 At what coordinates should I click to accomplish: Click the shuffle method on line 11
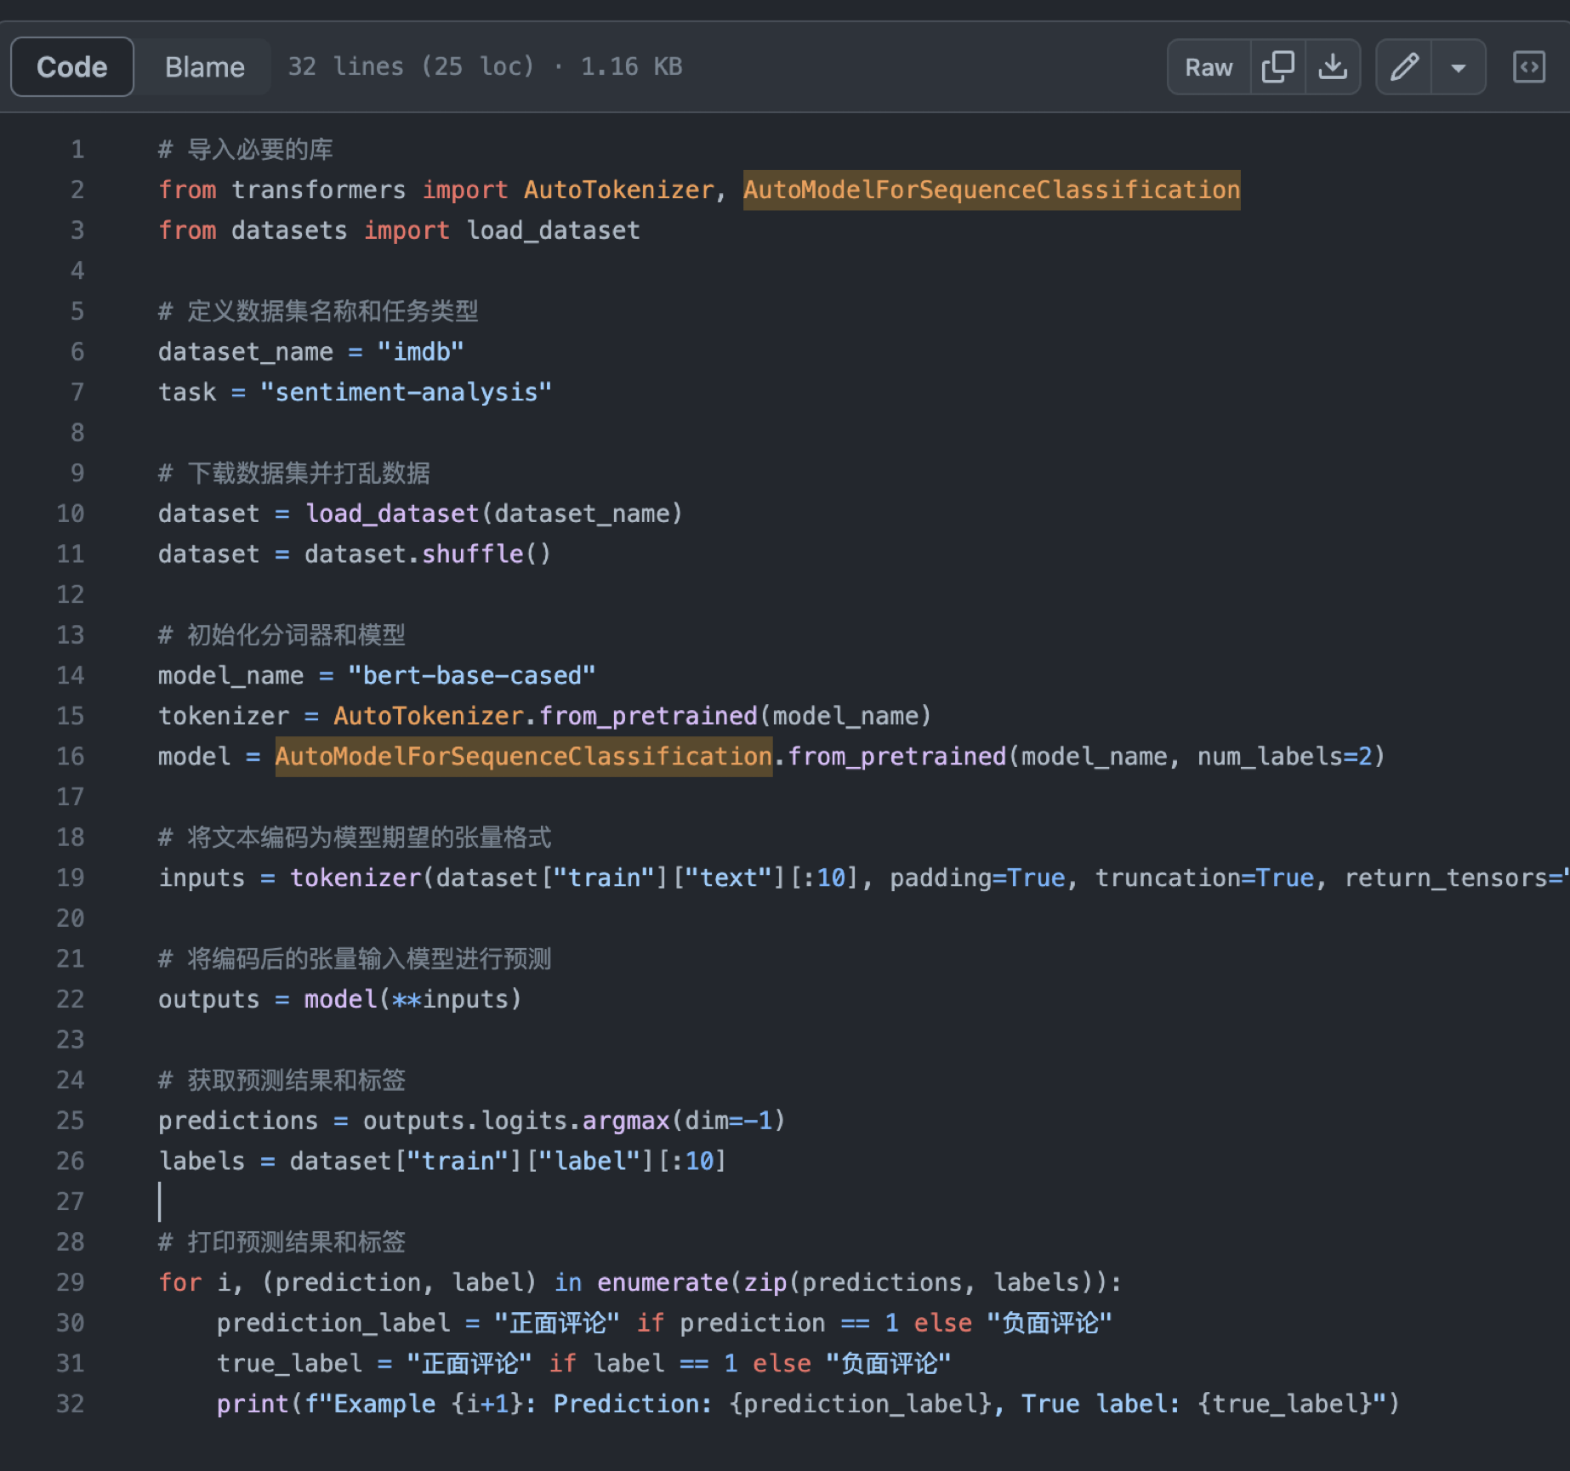point(472,554)
